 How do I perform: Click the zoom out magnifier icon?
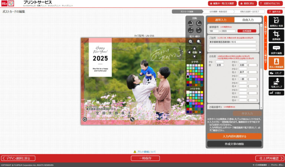click(x=199, y=42)
